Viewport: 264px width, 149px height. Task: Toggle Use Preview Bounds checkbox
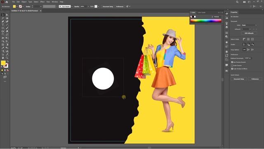click(232, 62)
